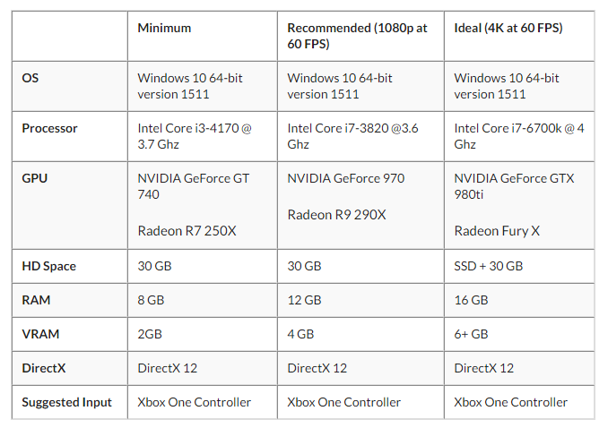Select the Radeon Fury X text

tap(497, 230)
